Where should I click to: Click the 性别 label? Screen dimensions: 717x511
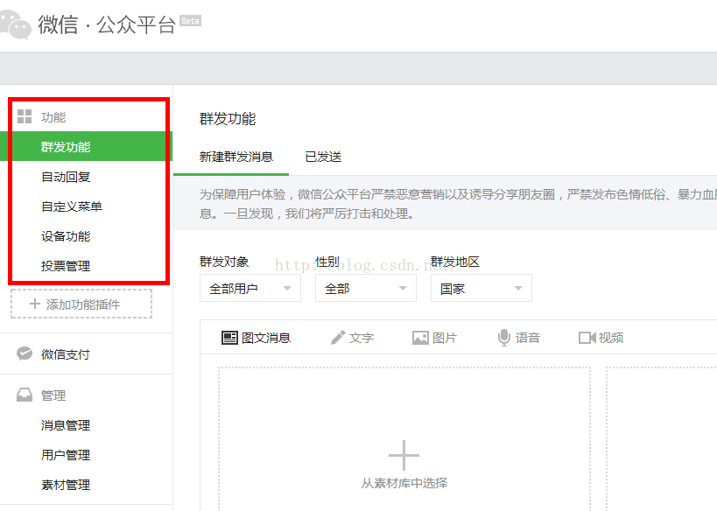[327, 262]
